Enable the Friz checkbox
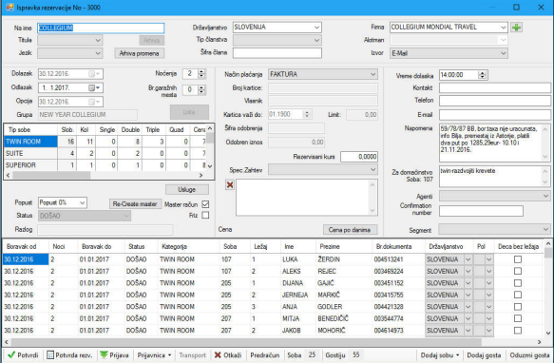Image resolution: width=554 pixels, height=363 pixels. pyautogui.click(x=205, y=215)
